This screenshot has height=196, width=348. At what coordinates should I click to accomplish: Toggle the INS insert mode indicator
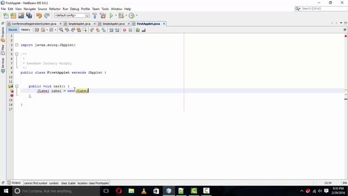344,183
